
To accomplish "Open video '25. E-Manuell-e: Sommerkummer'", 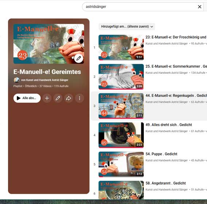I will (x=176, y=66).
